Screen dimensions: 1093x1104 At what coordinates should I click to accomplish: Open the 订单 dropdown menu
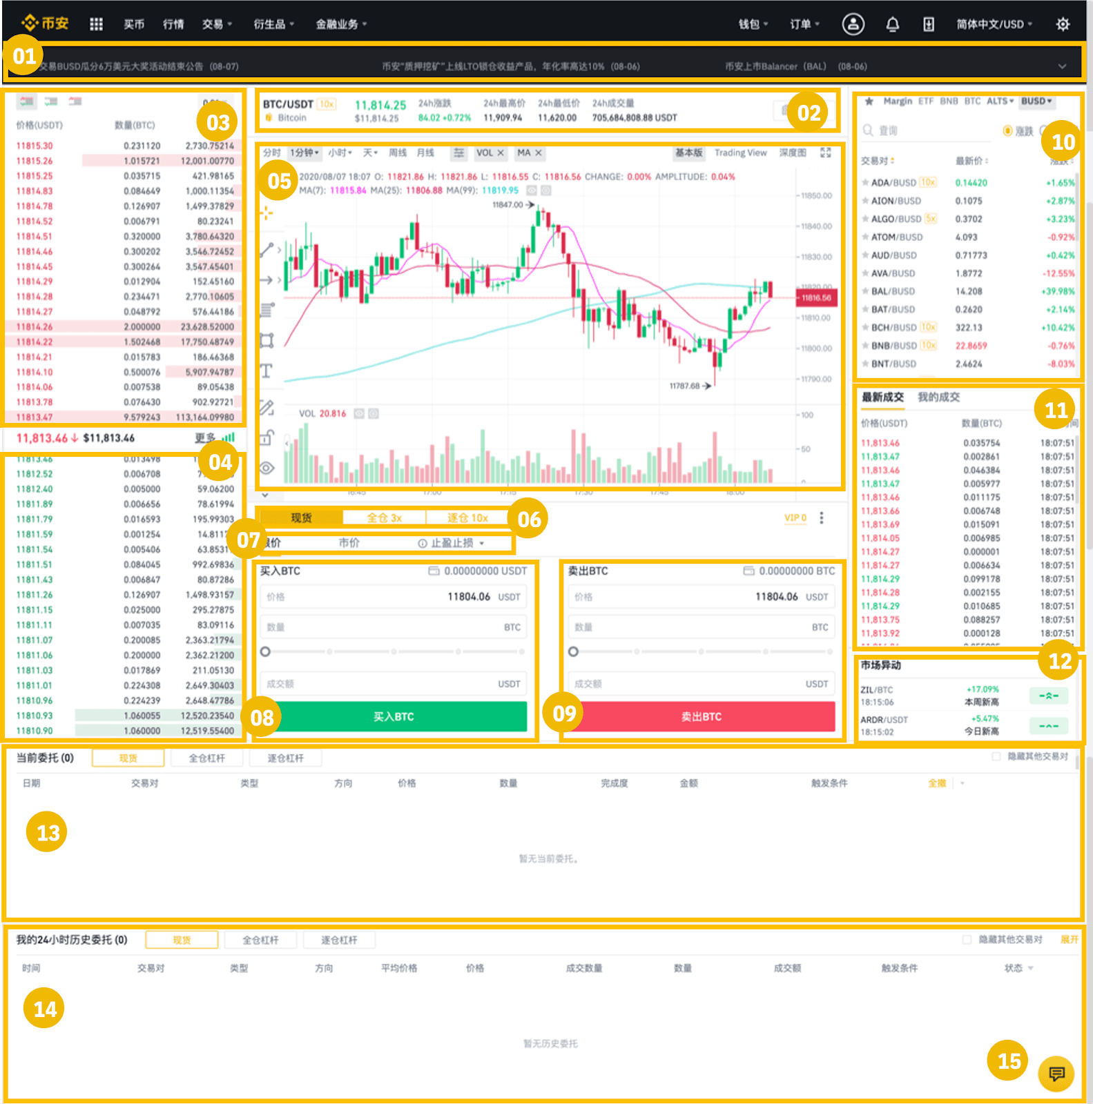coord(805,24)
